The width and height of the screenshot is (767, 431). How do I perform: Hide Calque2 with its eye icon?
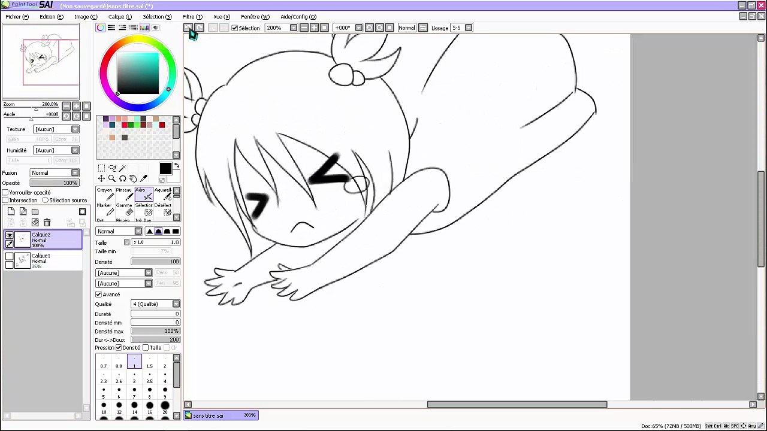pyautogui.click(x=9, y=236)
